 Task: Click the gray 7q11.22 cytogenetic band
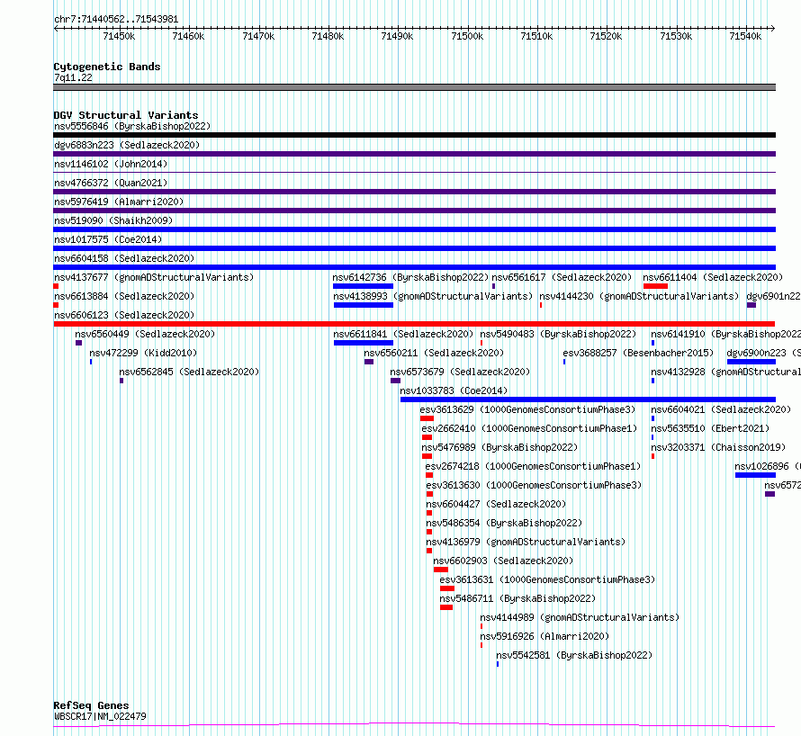point(414,87)
